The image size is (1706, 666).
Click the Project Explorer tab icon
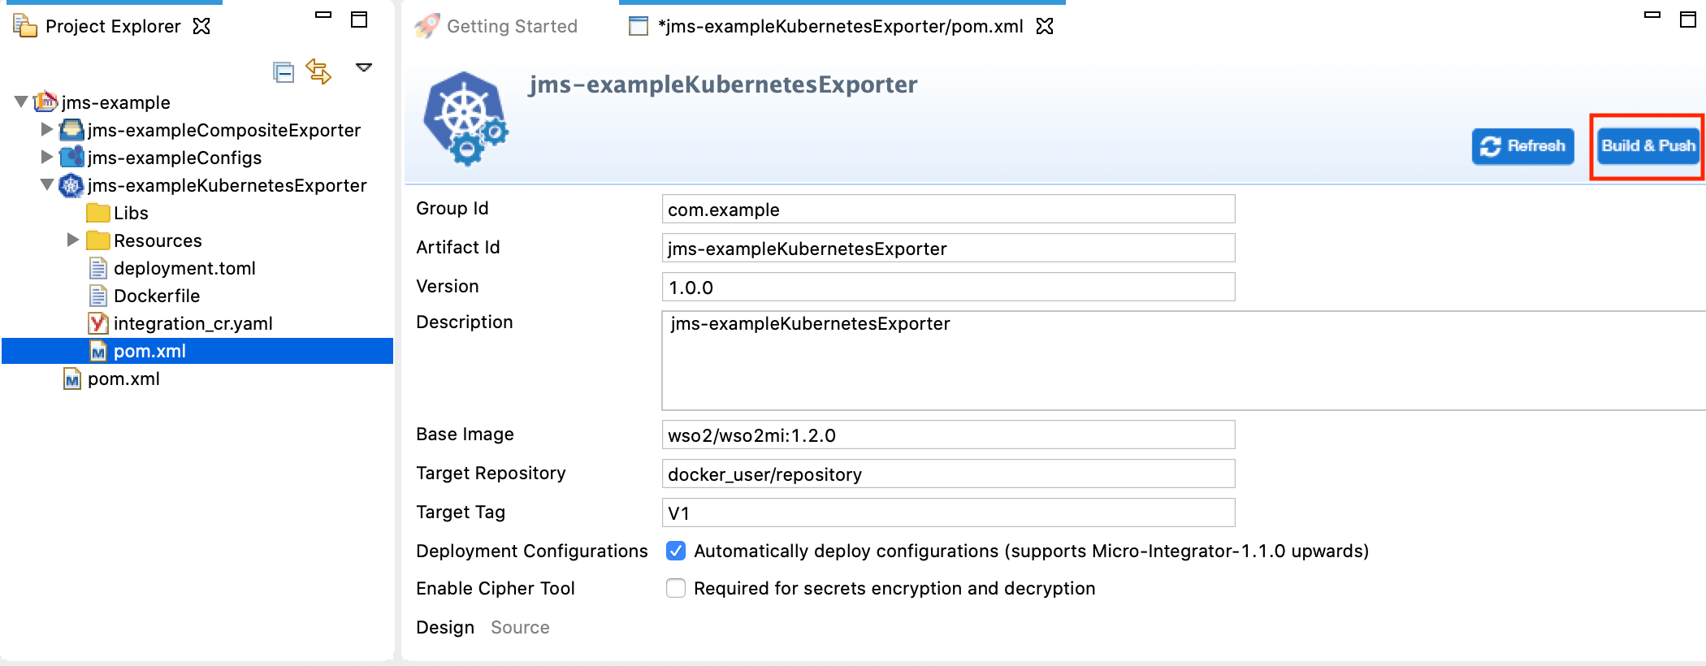click(x=25, y=26)
